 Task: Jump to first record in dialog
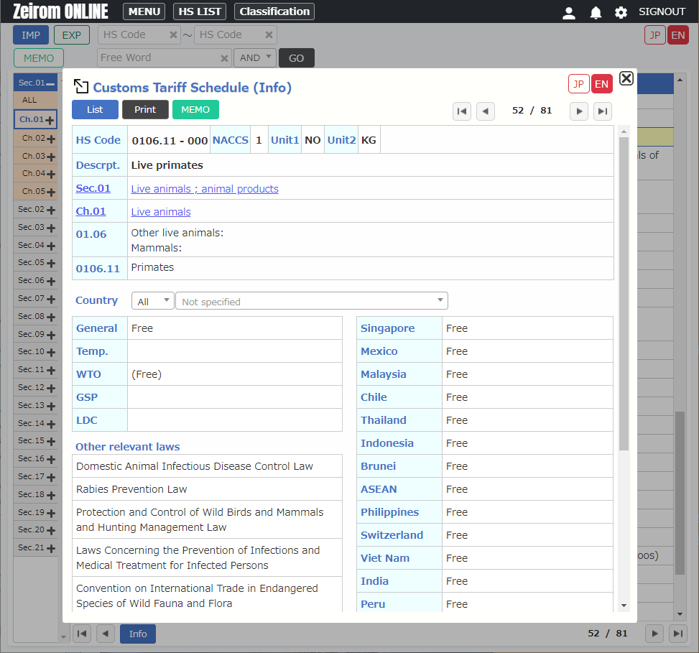(462, 111)
